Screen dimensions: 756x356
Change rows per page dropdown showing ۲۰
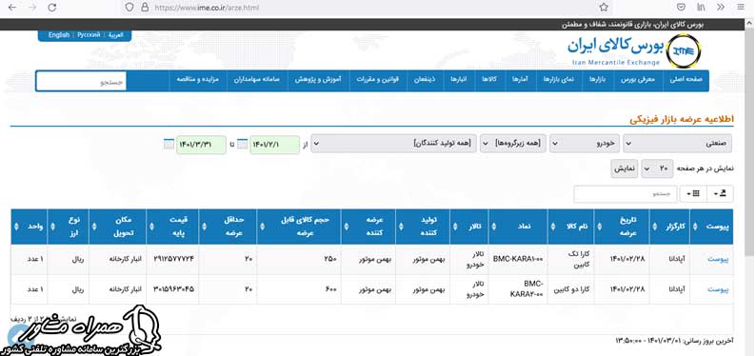coord(657,168)
